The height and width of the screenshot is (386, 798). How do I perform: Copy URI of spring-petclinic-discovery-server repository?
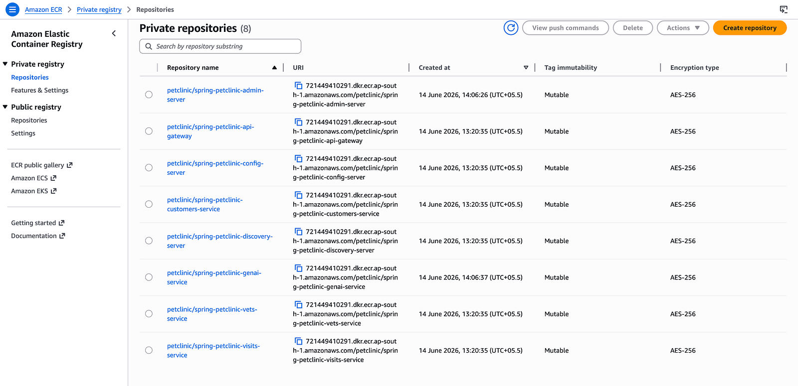pos(299,232)
